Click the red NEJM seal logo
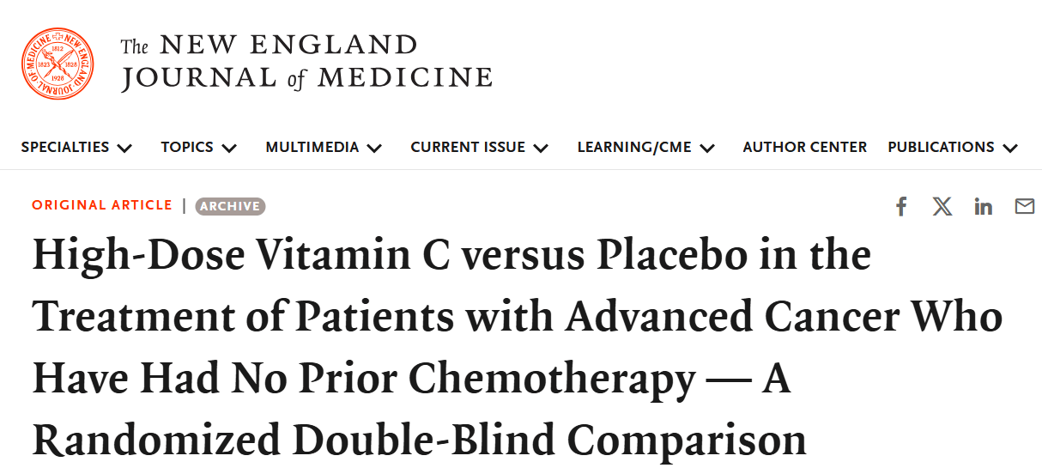The image size is (1042, 474). click(58, 64)
